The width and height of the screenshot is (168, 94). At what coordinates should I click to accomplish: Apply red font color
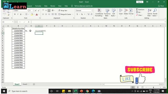point(37,14)
